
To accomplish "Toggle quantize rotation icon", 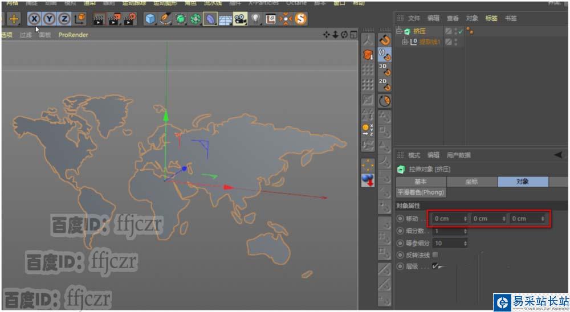I will tap(385, 101).
